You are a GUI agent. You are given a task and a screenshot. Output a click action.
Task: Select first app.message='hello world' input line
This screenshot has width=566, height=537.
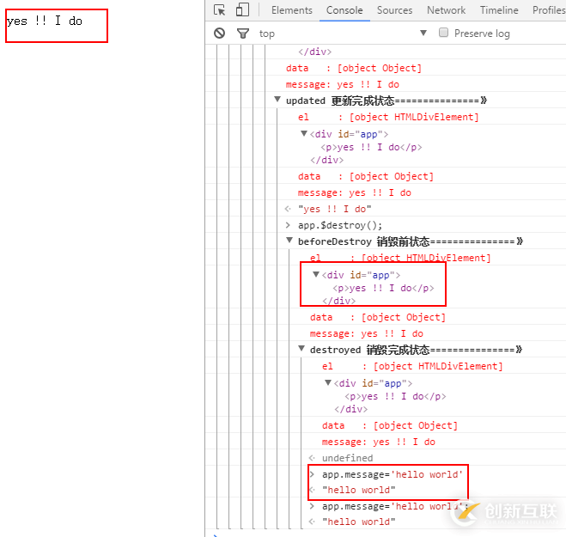click(x=392, y=474)
